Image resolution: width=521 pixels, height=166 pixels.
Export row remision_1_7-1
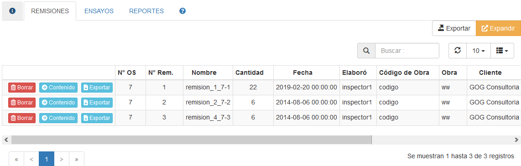point(97,88)
